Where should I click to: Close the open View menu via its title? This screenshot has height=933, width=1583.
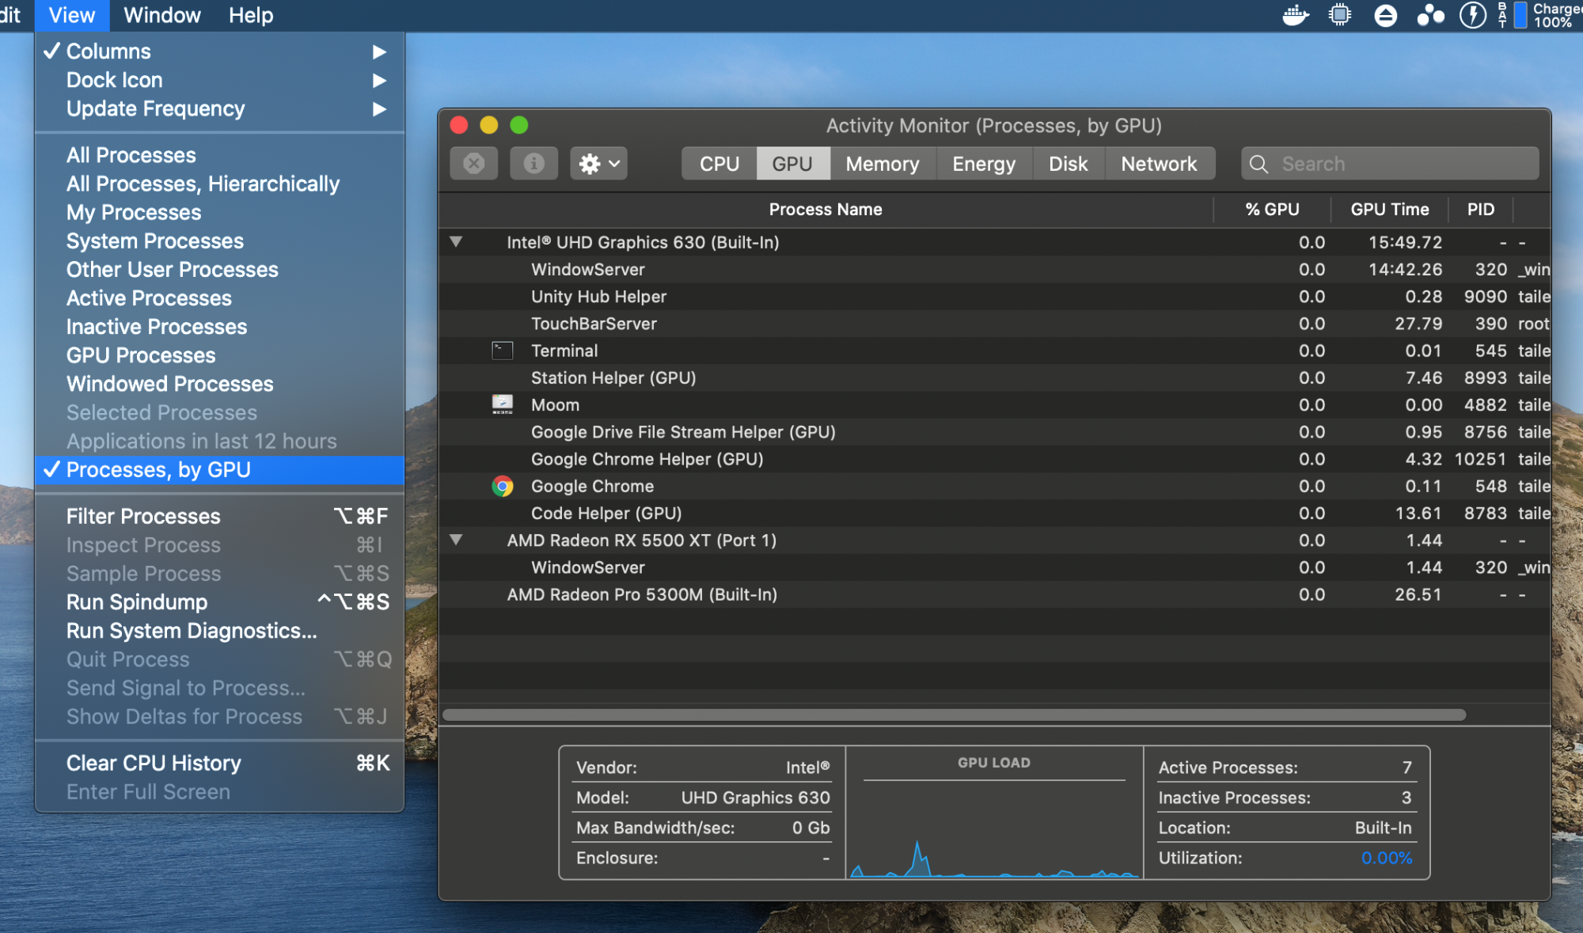click(72, 15)
